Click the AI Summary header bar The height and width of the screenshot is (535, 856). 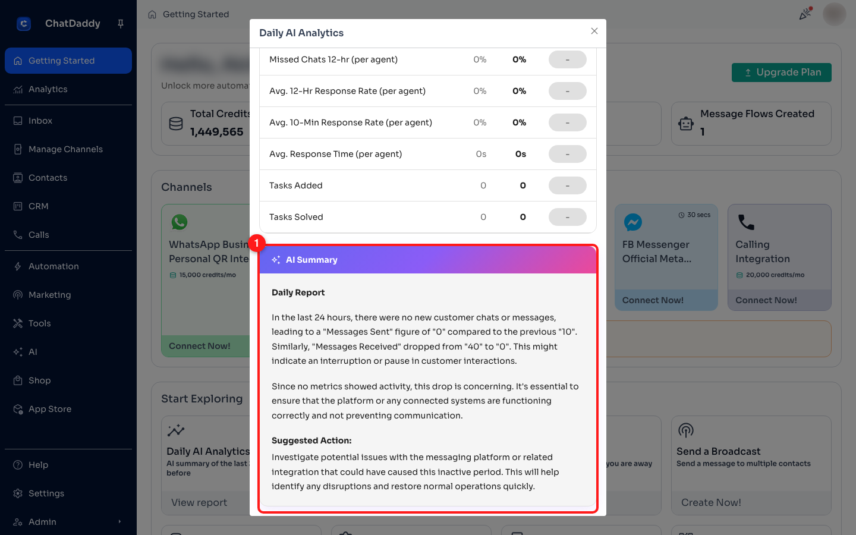428,260
